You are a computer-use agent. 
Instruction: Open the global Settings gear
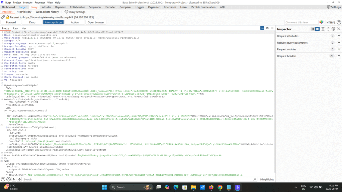[334, 7]
